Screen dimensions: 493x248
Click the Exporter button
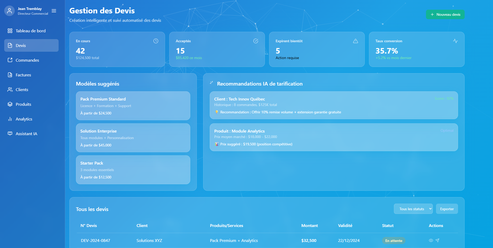pyautogui.click(x=447, y=209)
